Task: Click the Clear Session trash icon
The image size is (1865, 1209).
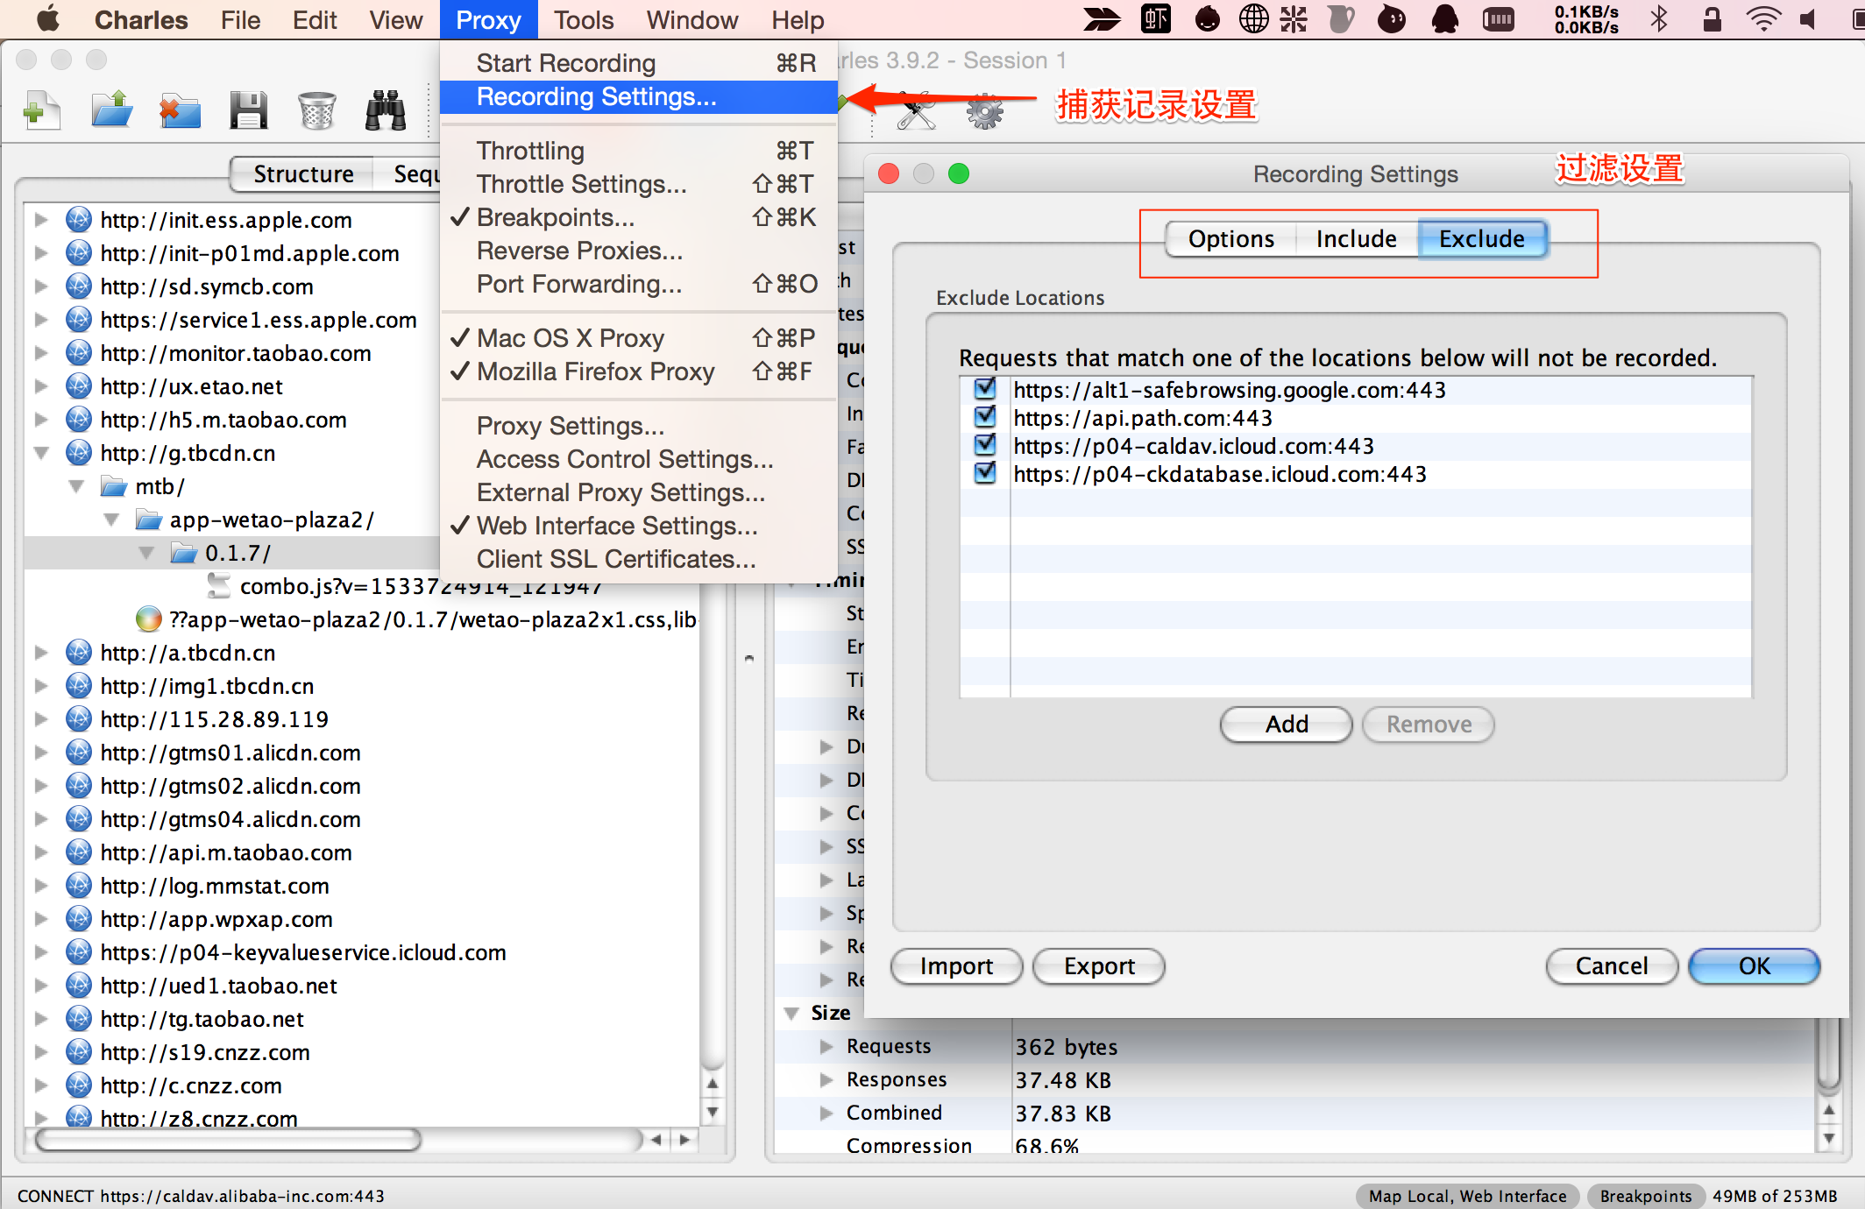Action: click(316, 112)
